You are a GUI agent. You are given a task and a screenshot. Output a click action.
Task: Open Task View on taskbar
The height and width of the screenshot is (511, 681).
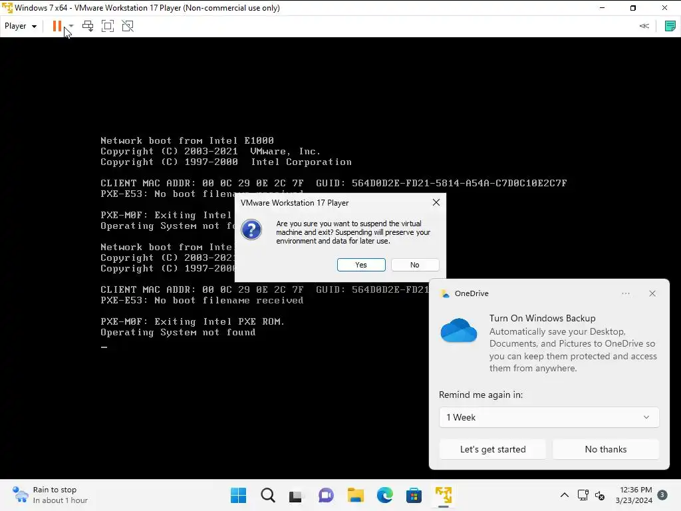(296, 495)
